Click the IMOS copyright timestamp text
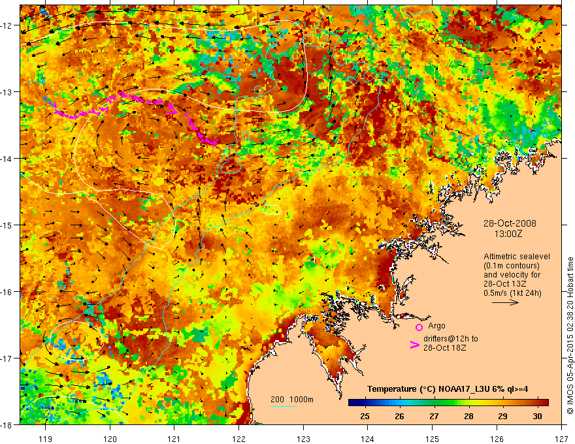 coord(570,336)
